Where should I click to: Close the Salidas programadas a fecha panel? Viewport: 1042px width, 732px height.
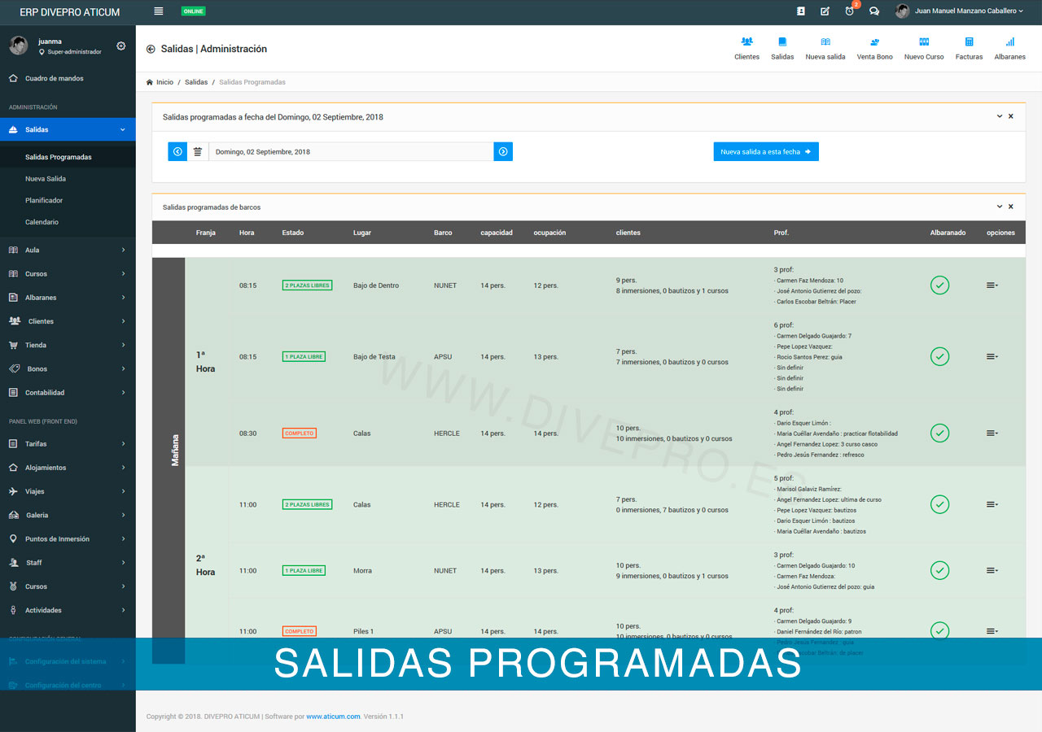(x=1011, y=116)
